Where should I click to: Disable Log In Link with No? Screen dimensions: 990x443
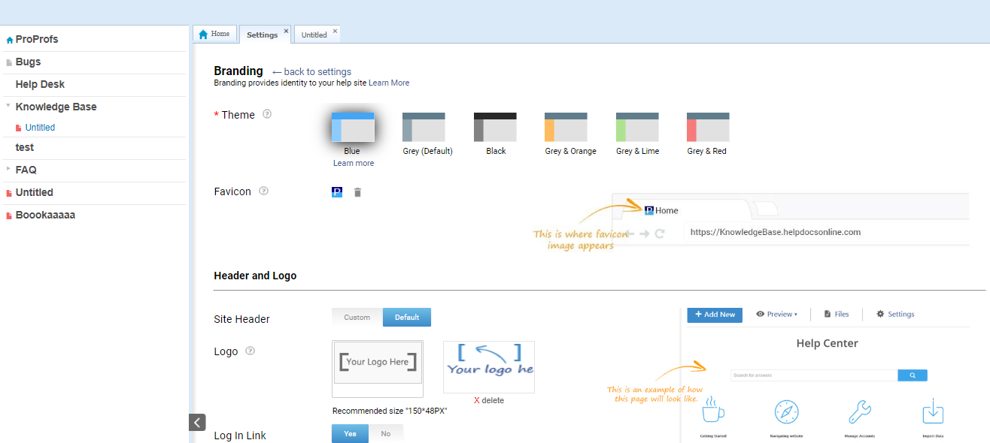(386, 433)
